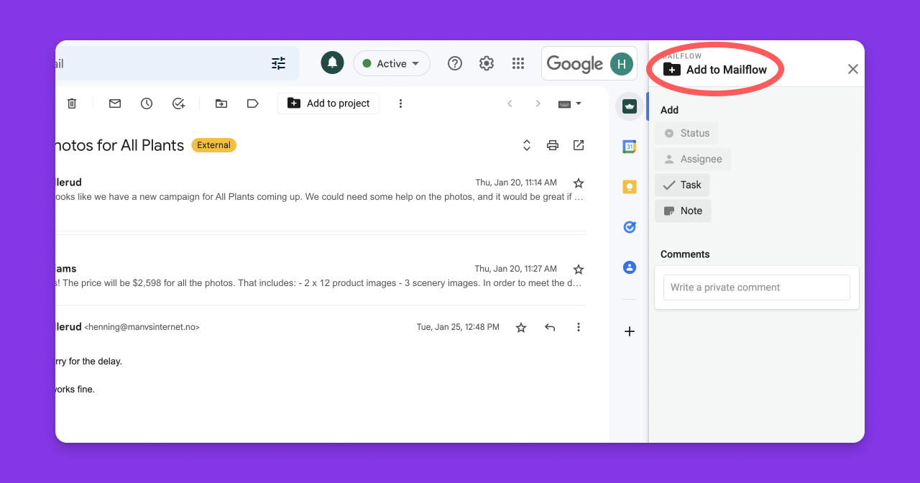Focus the Write a private comment field

(x=757, y=287)
